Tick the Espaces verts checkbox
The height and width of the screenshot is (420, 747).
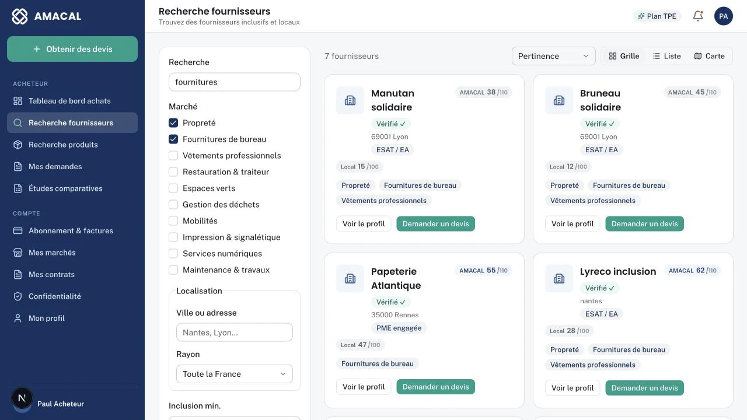tap(173, 188)
